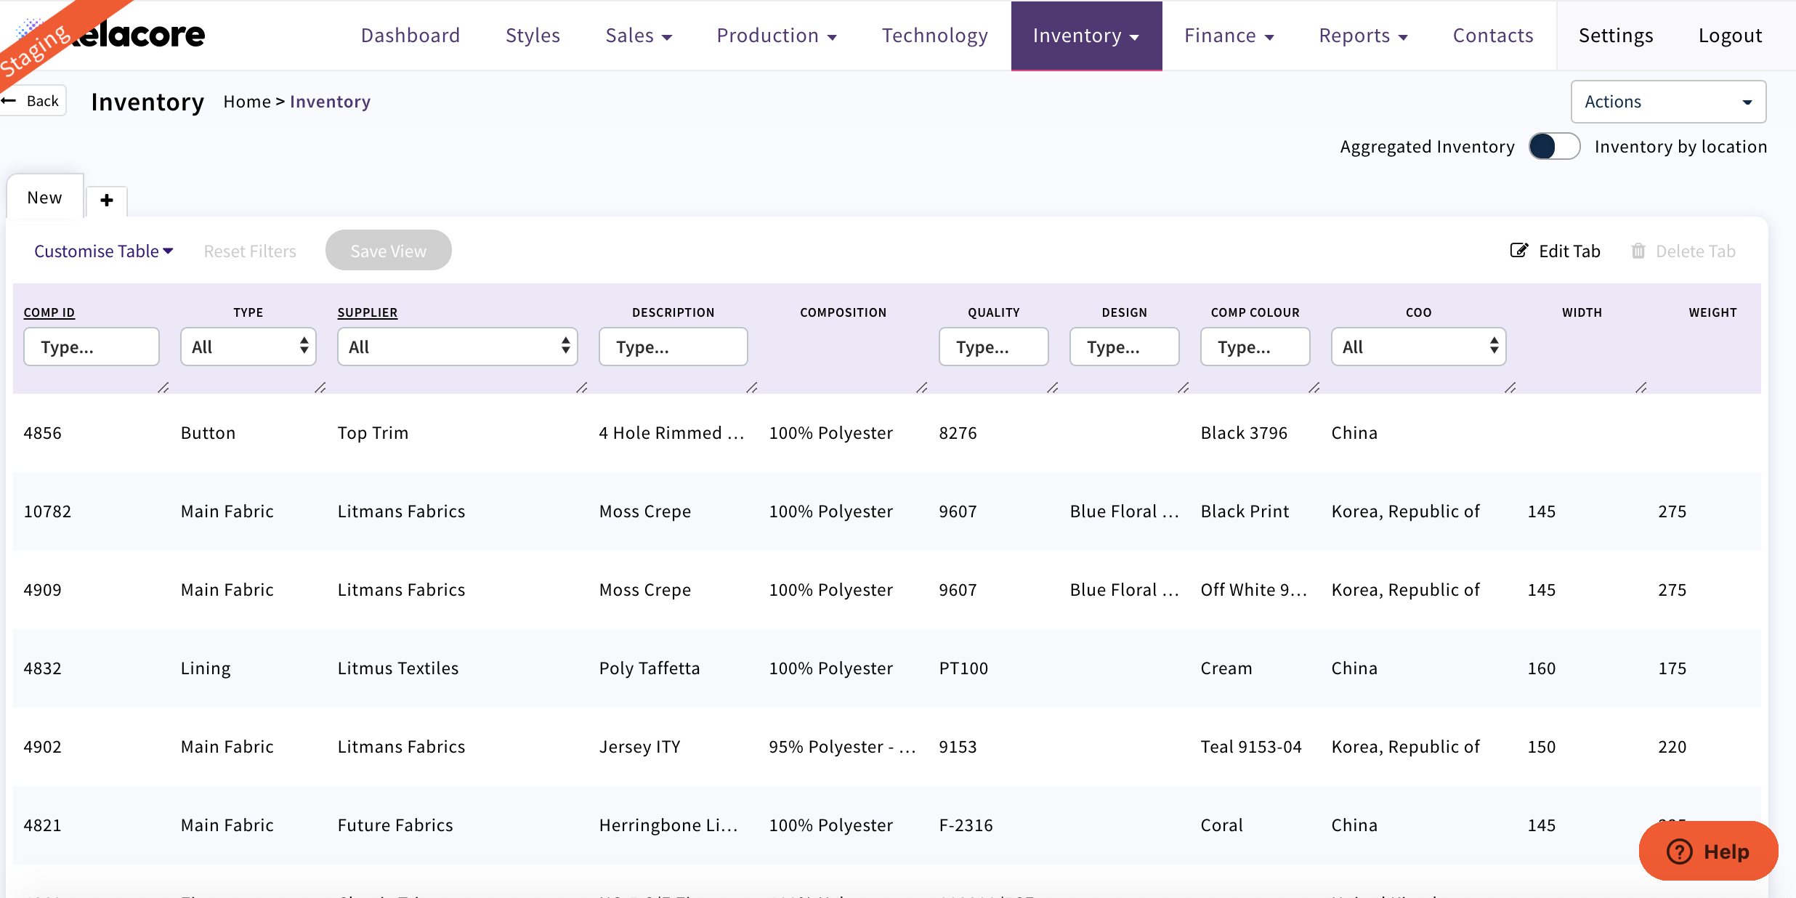Click the Back arrow icon
This screenshot has height=898, width=1796.
click(9, 100)
